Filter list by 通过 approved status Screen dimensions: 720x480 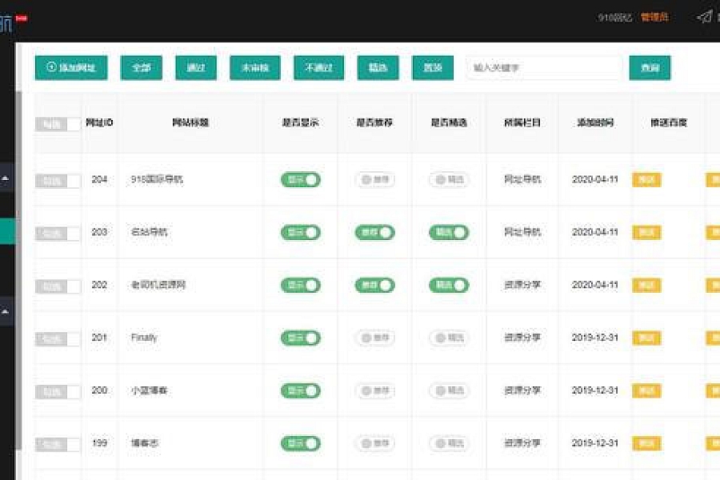point(196,67)
